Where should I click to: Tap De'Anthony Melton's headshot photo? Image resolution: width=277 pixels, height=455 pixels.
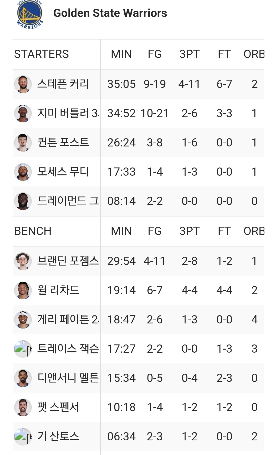[23, 378]
